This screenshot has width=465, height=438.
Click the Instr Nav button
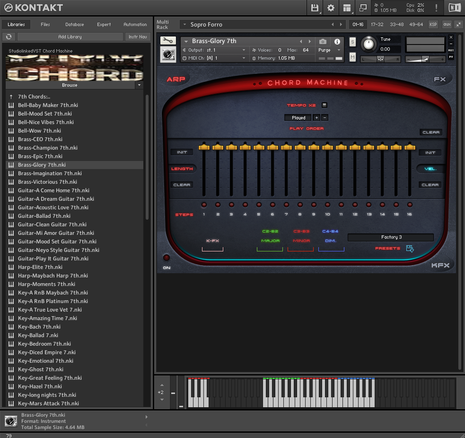click(138, 37)
